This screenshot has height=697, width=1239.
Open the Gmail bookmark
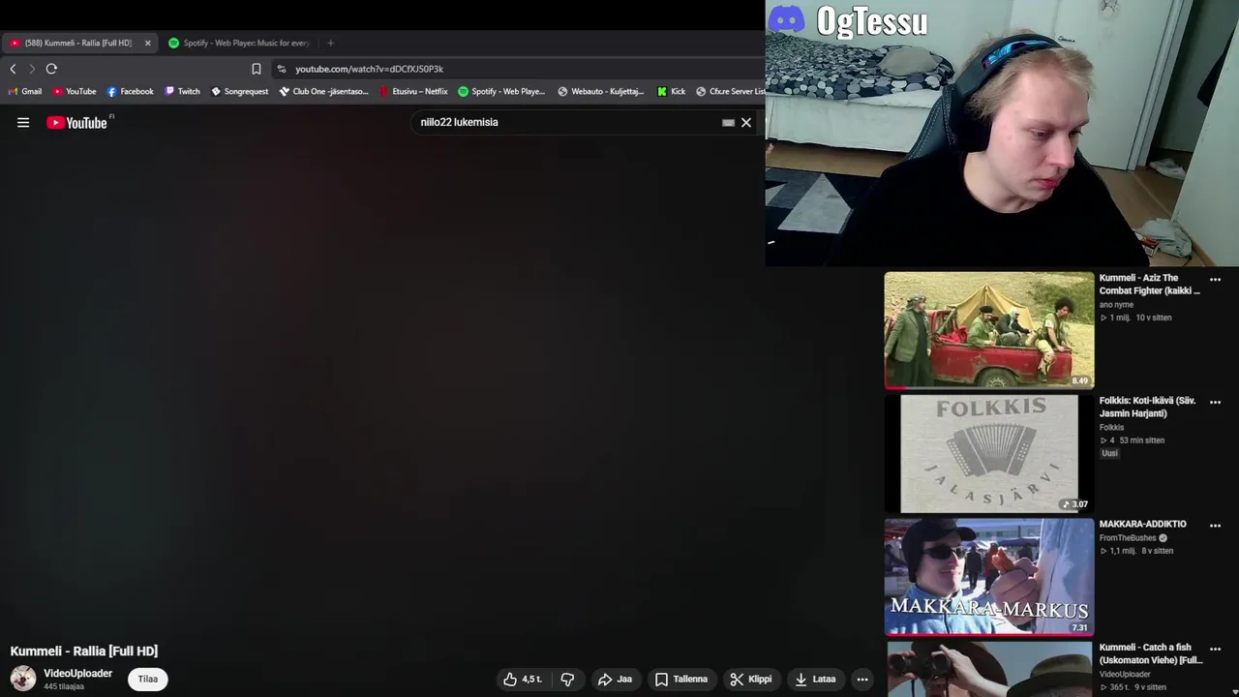click(25, 92)
